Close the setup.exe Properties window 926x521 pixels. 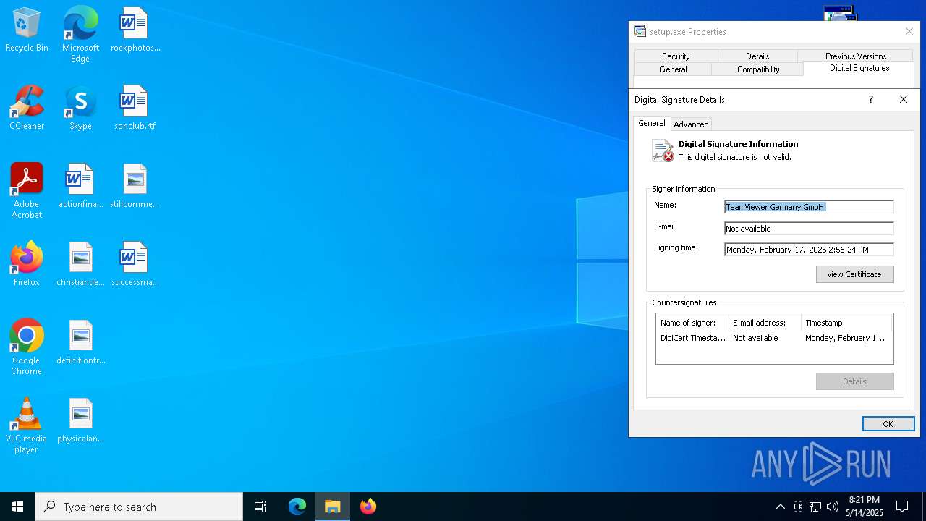(x=909, y=32)
